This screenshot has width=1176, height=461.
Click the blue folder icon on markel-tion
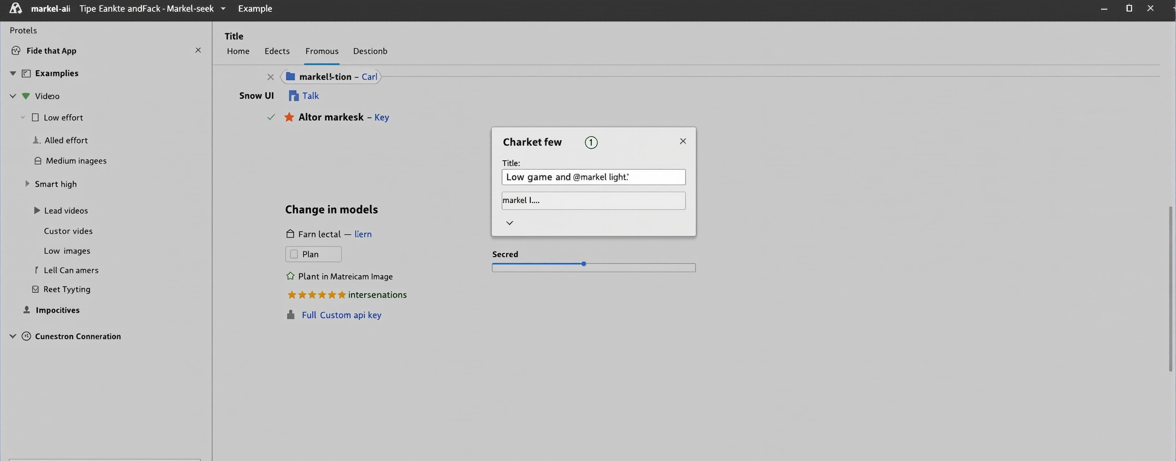(290, 76)
